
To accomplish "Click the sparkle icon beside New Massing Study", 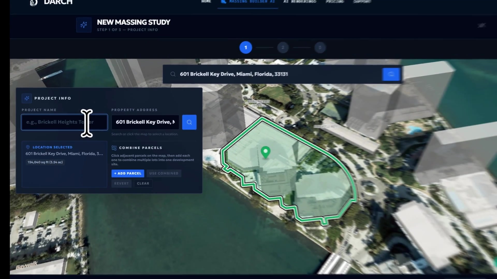I will [x=84, y=25].
